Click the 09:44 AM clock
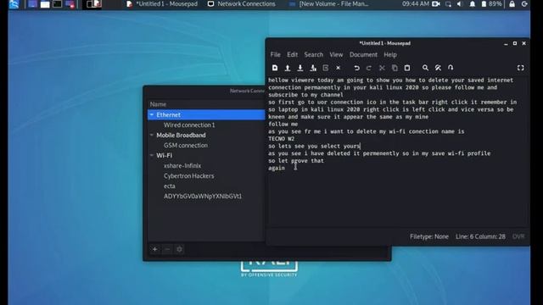Viewport: 543px width, 305px height. coord(416,4)
